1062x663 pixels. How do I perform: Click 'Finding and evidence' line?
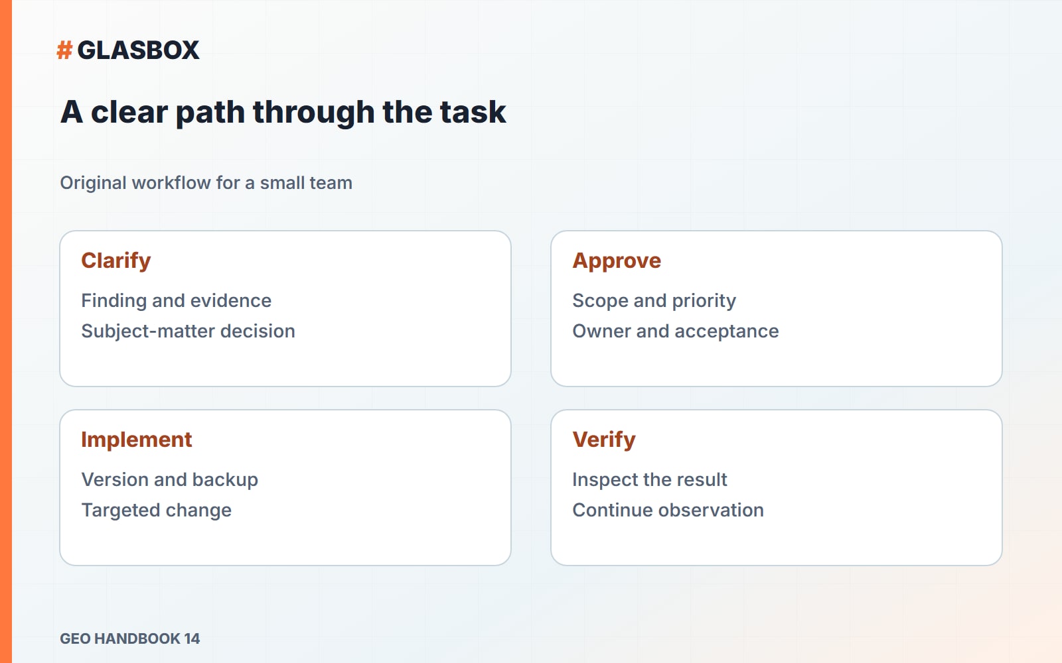pyautogui.click(x=177, y=300)
